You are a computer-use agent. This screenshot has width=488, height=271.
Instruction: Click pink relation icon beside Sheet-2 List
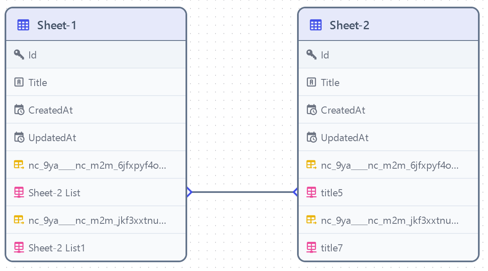[x=19, y=192]
